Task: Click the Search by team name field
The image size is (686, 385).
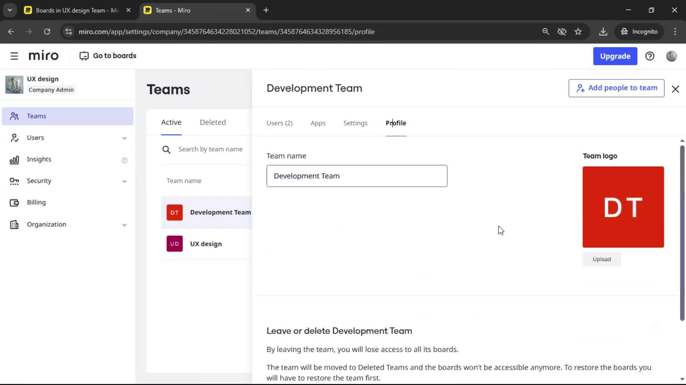Action: point(210,149)
